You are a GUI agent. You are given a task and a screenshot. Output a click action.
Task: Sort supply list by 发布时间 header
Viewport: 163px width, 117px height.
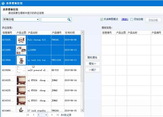[x=73, y=33]
